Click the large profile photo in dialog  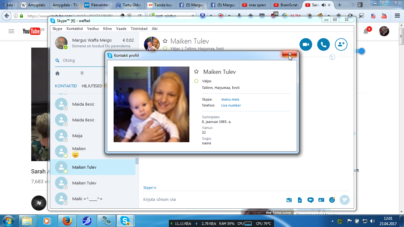[151, 104]
